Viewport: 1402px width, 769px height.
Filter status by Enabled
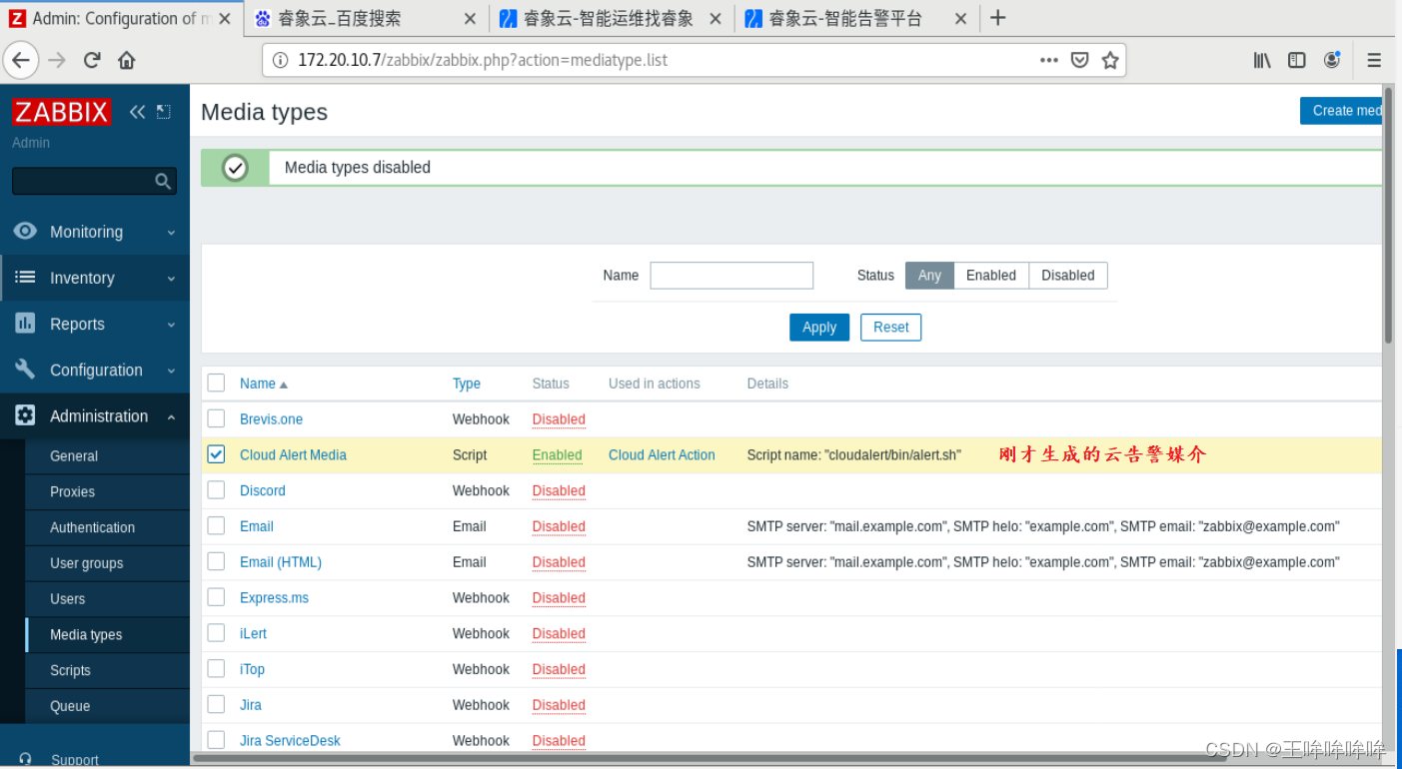pyautogui.click(x=990, y=275)
